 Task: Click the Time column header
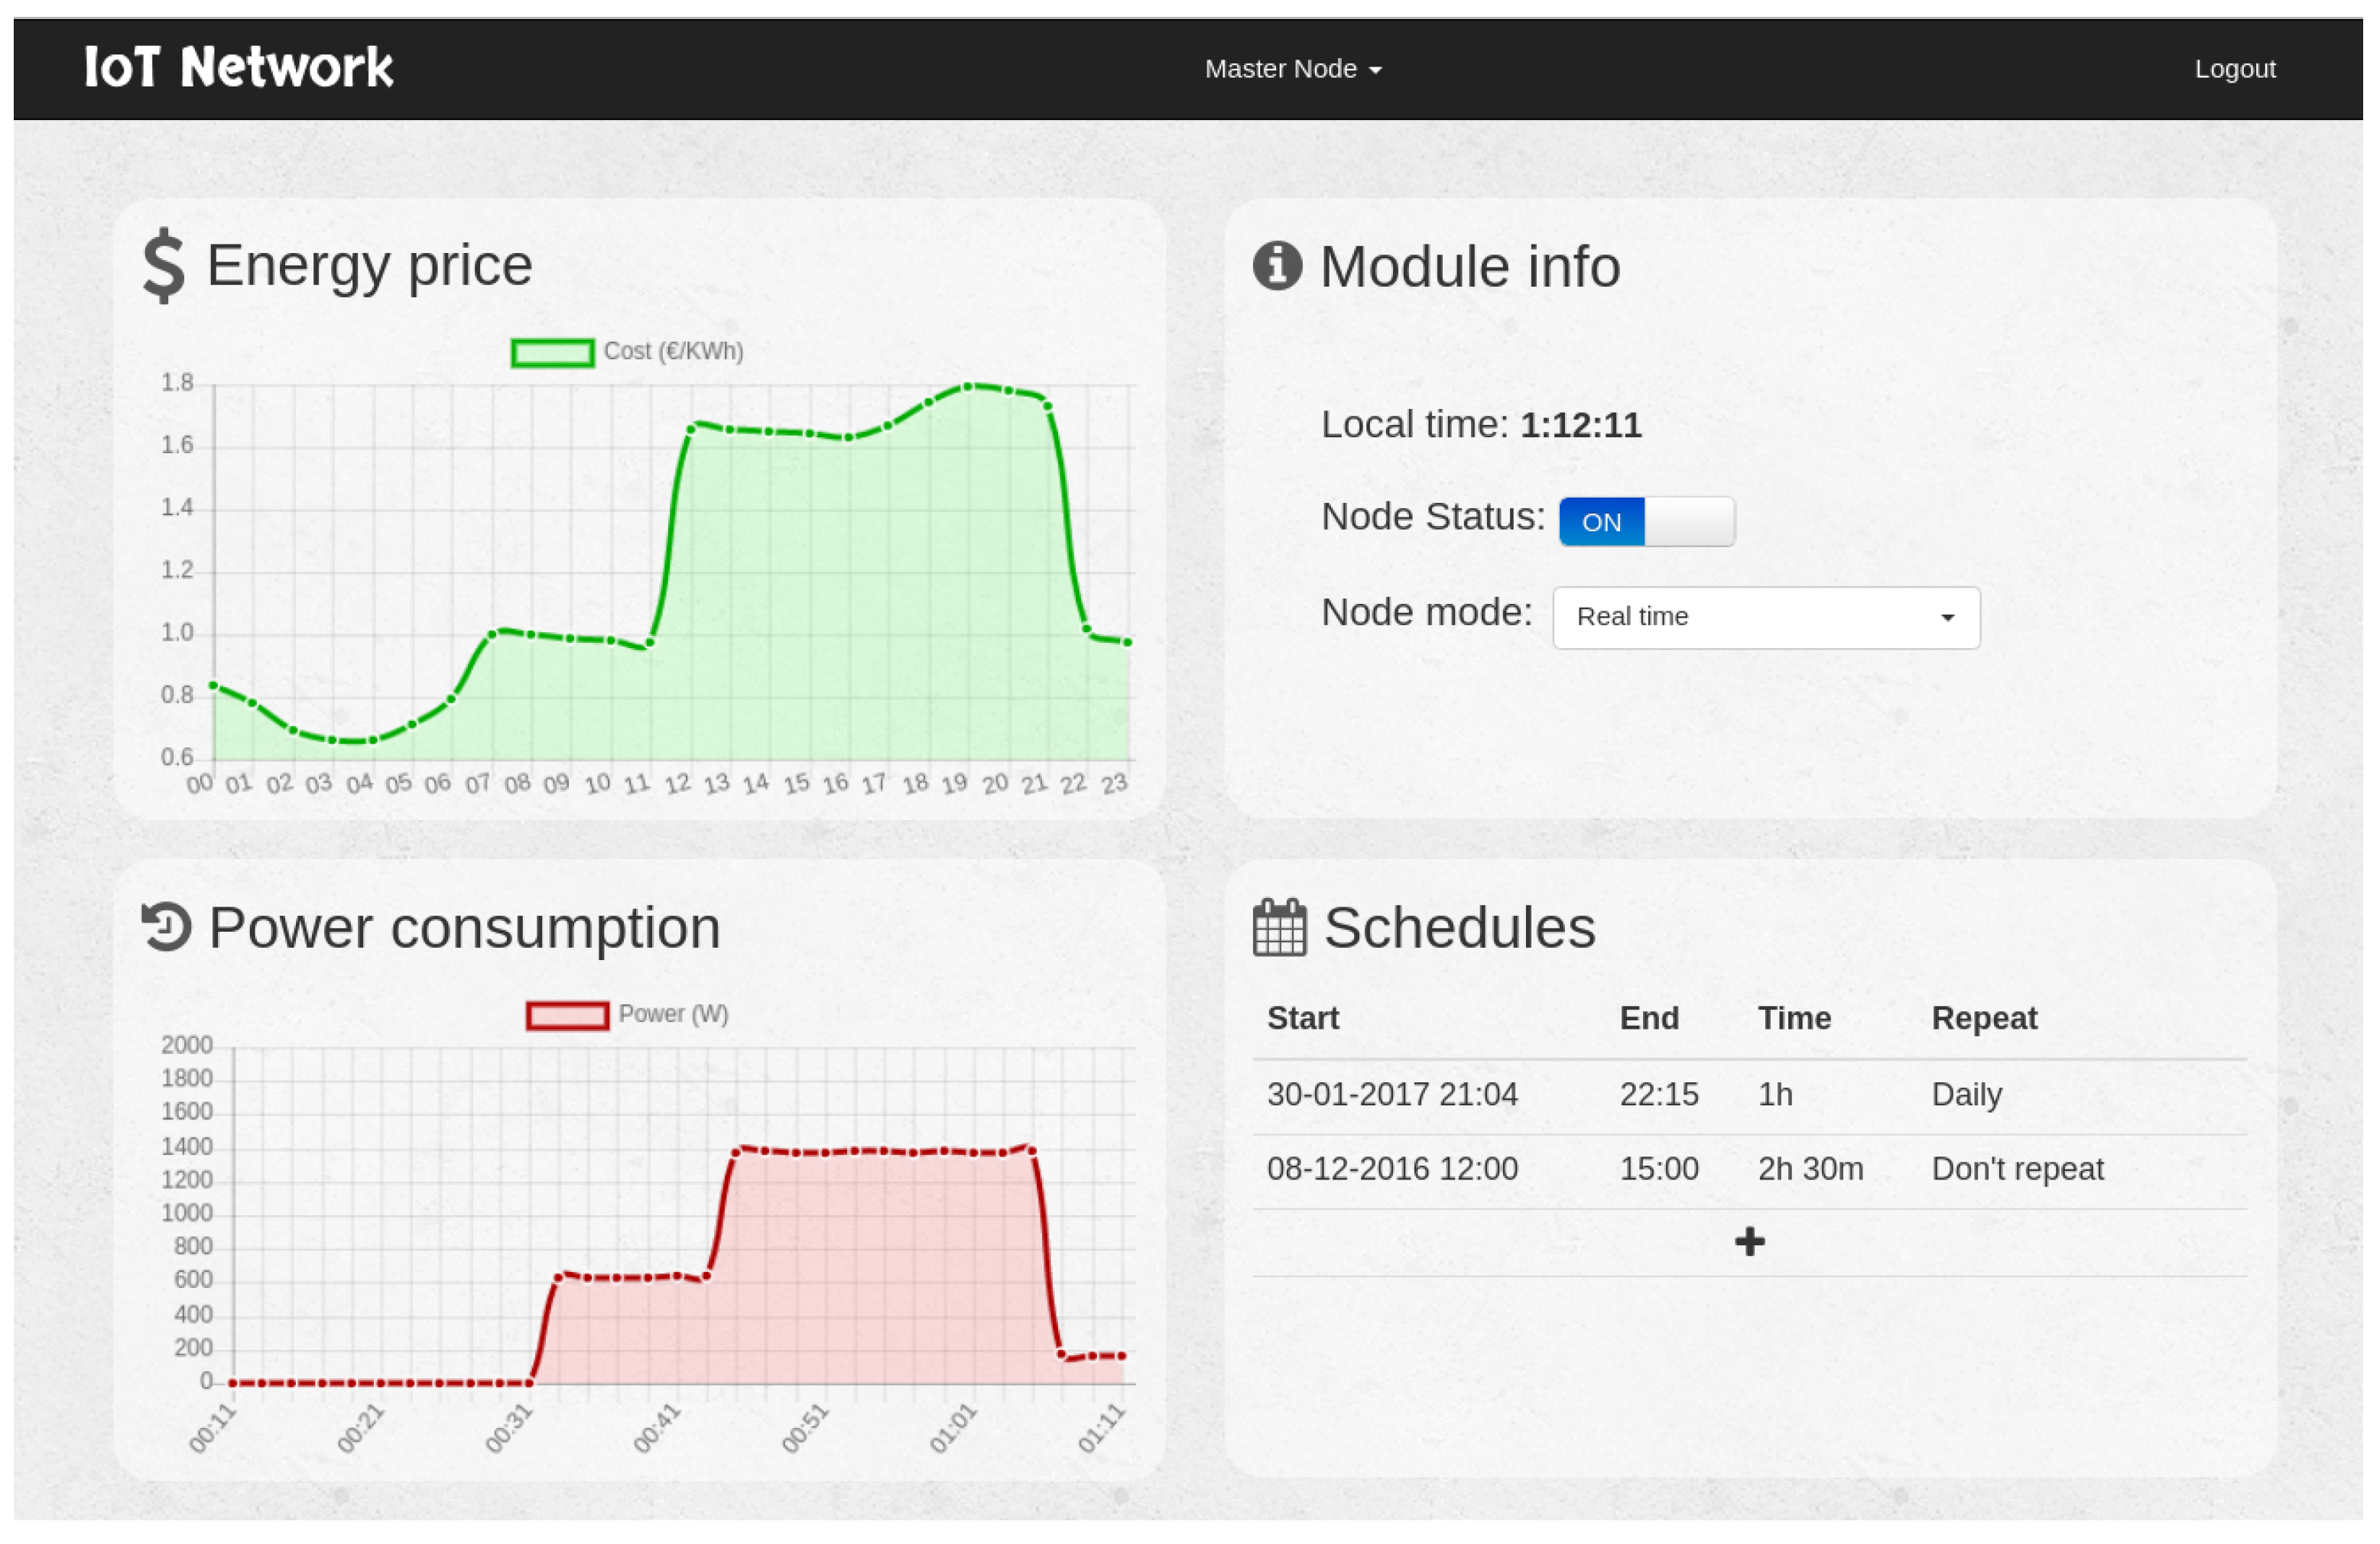click(1794, 1018)
